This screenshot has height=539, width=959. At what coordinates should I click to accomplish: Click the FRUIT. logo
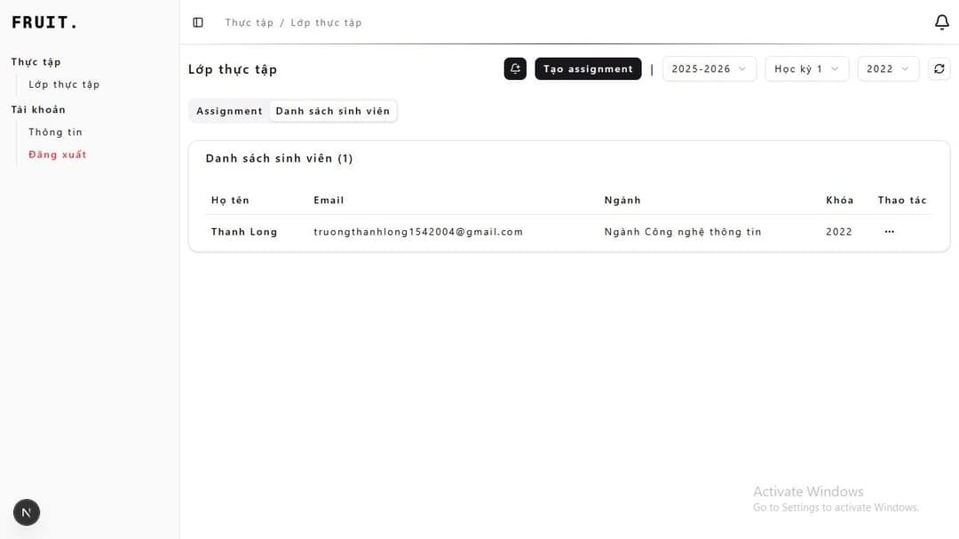pyautogui.click(x=44, y=22)
